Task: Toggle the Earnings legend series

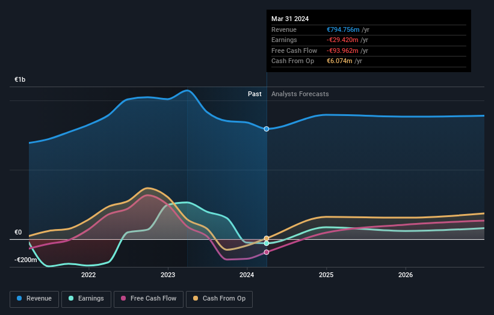Action: click(86, 299)
